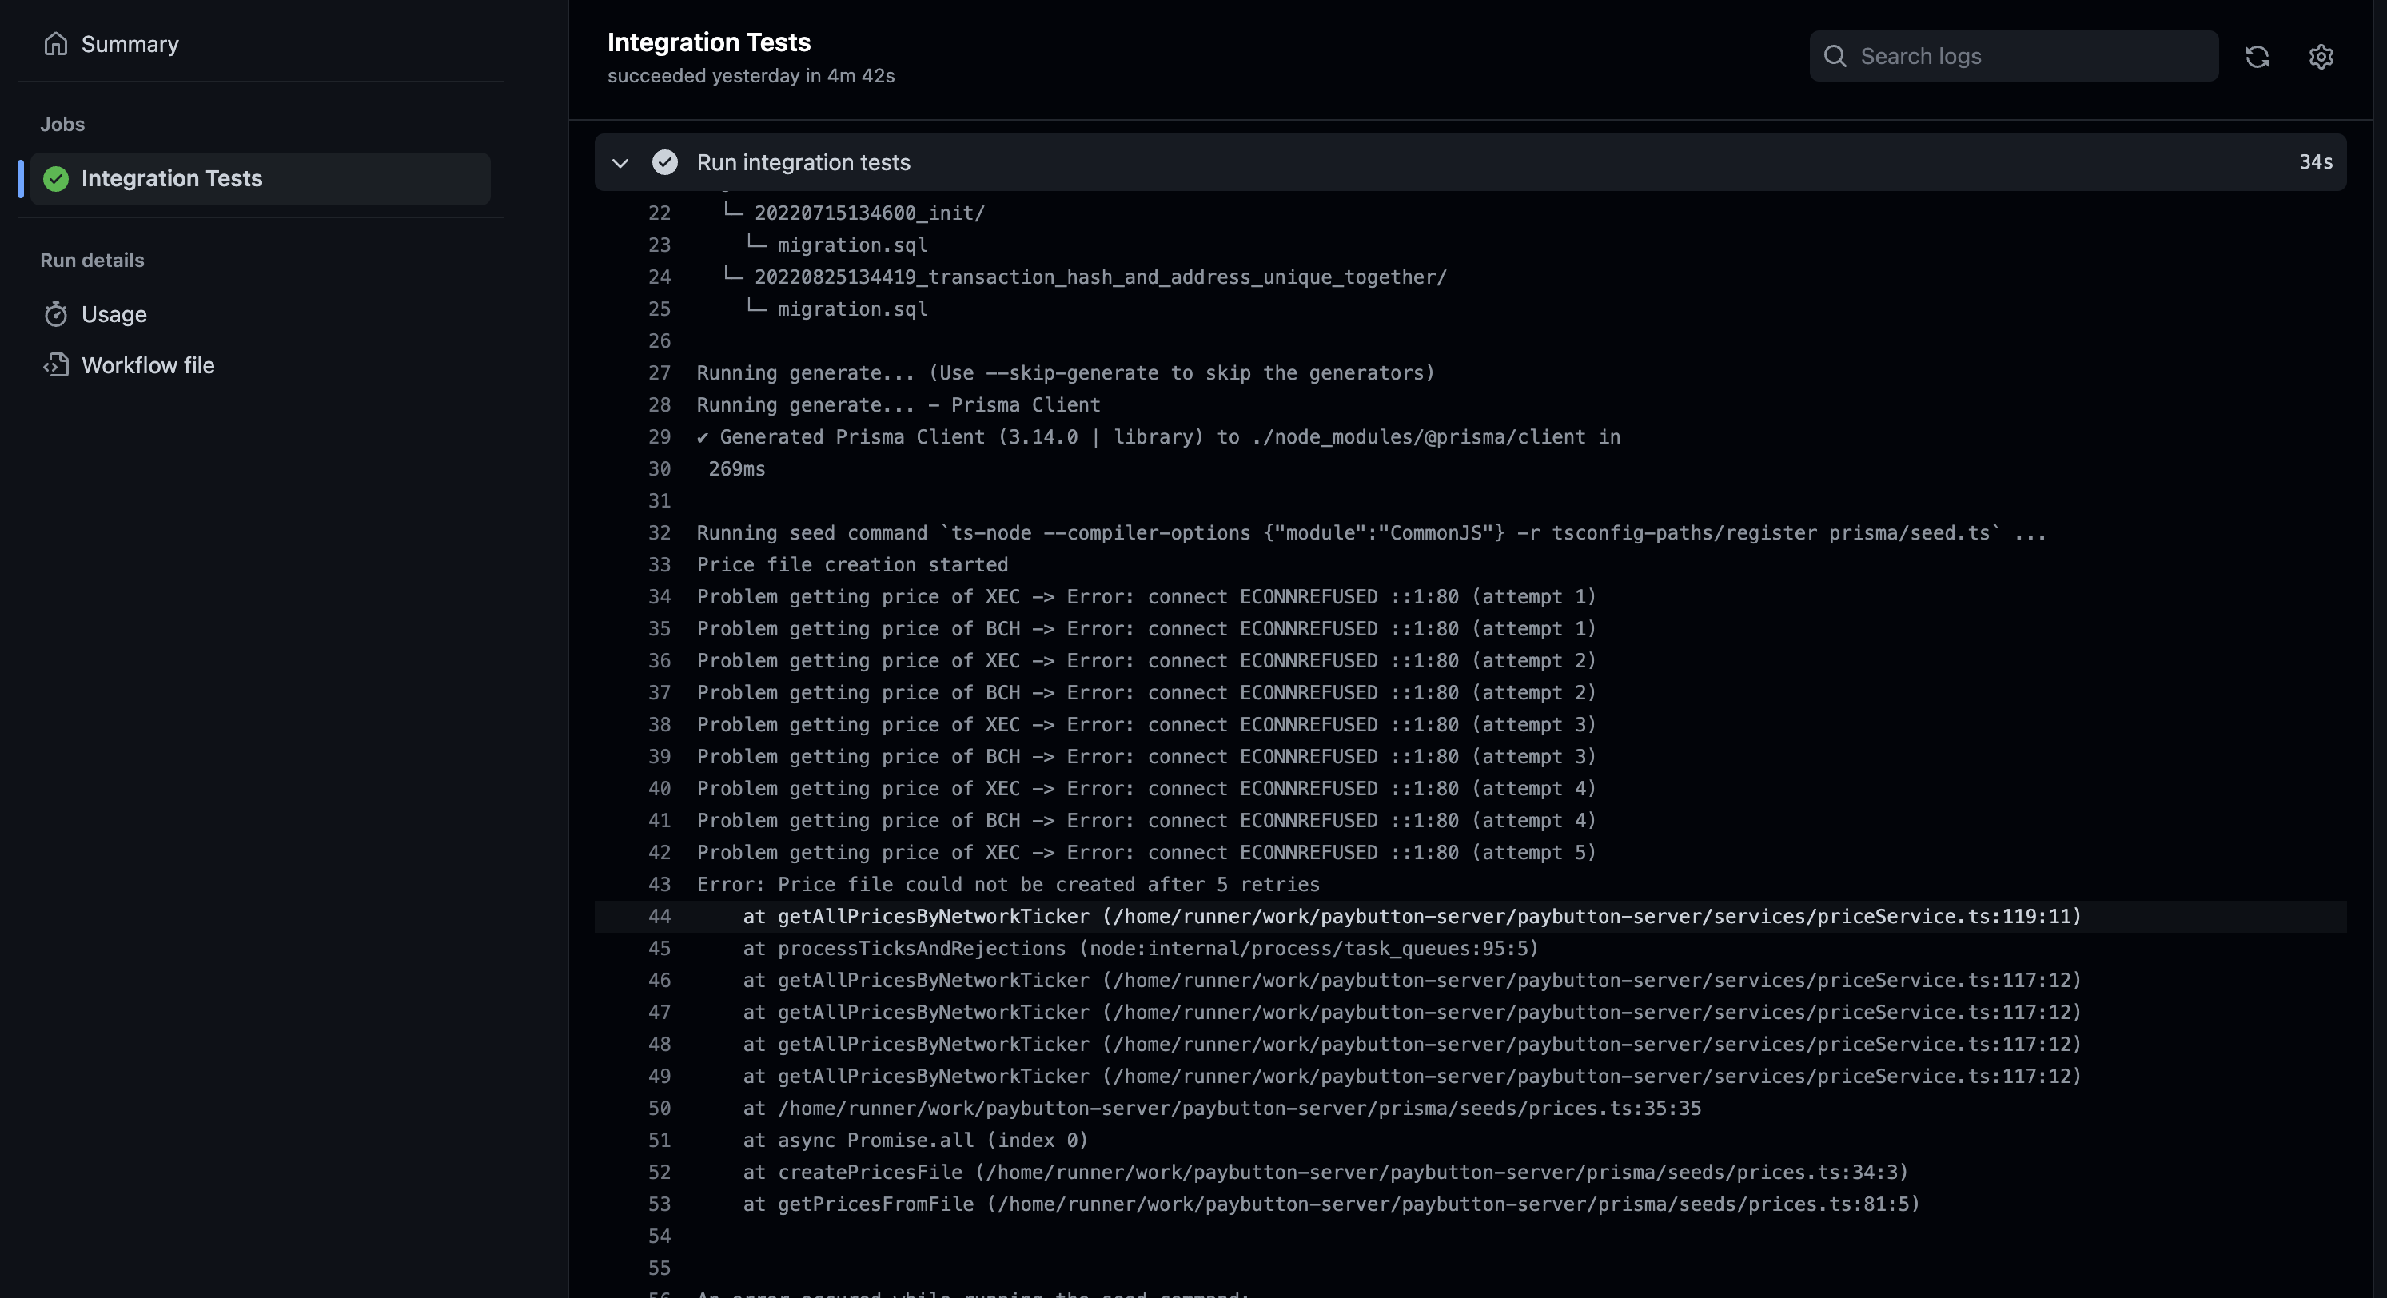Click log line number 27
The width and height of the screenshot is (2387, 1298).
659,372
